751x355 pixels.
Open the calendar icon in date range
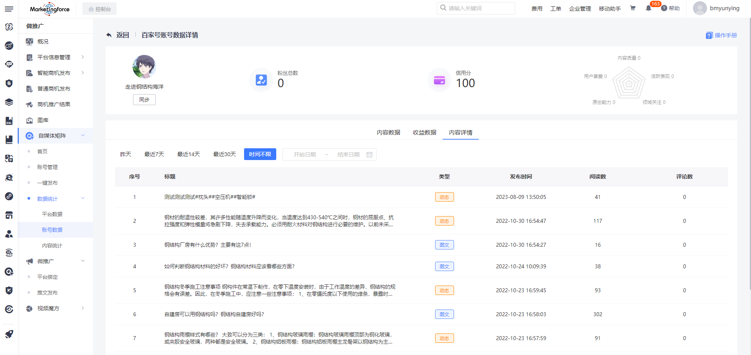pyautogui.click(x=369, y=155)
